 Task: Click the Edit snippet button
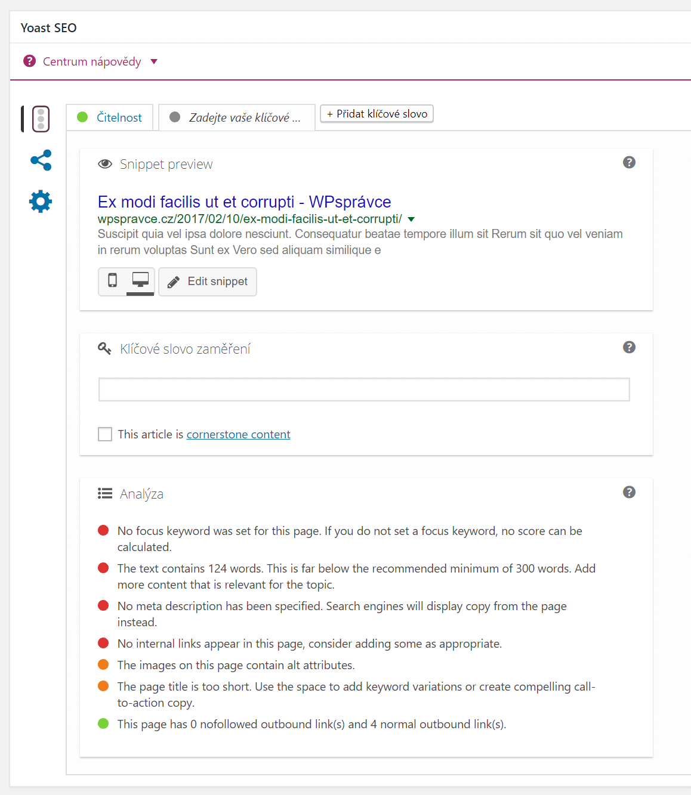tap(208, 282)
